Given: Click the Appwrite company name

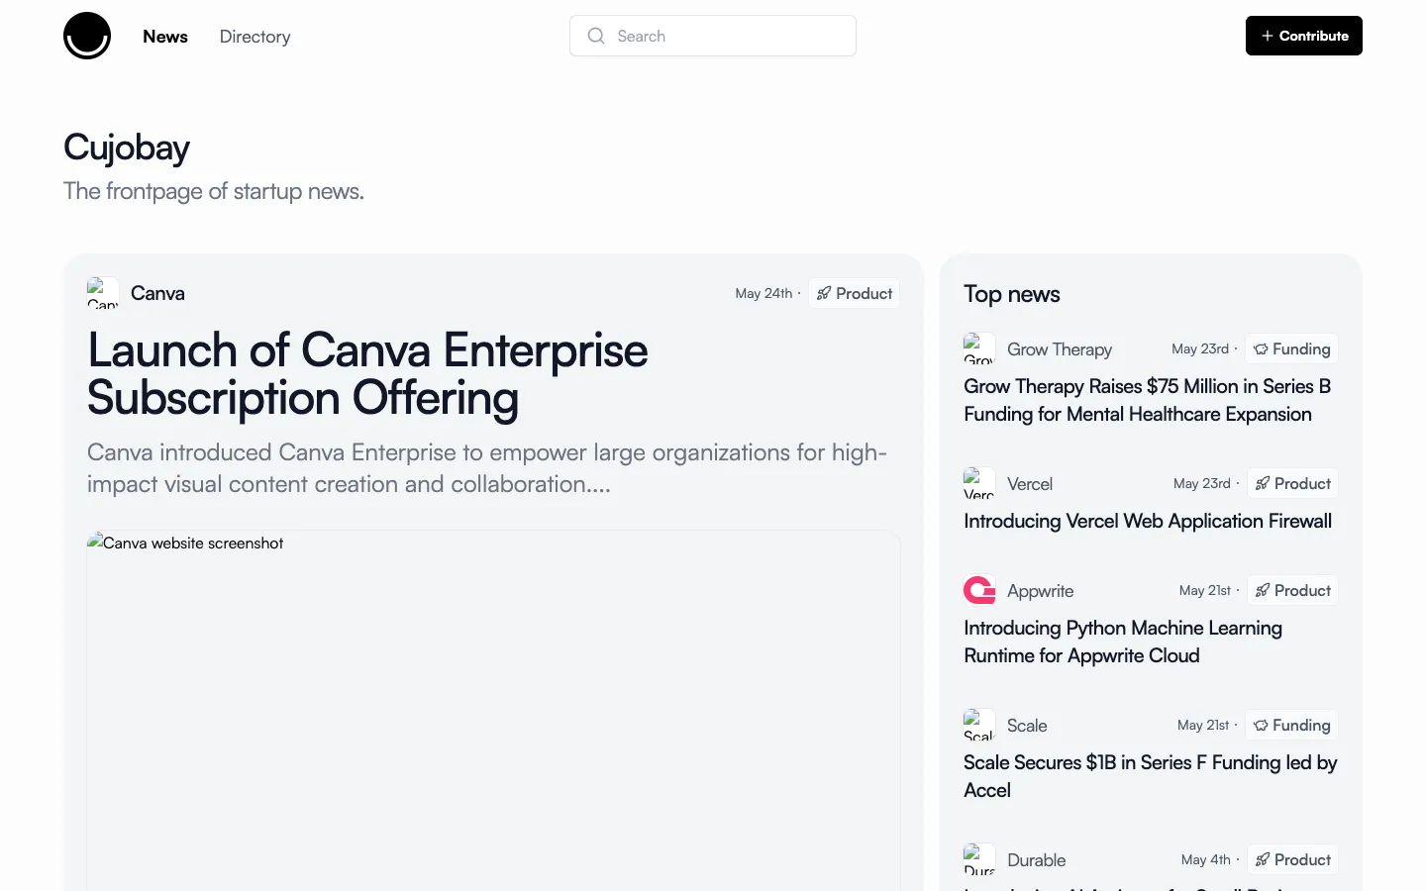Looking at the screenshot, I should click(x=1040, y=591).
